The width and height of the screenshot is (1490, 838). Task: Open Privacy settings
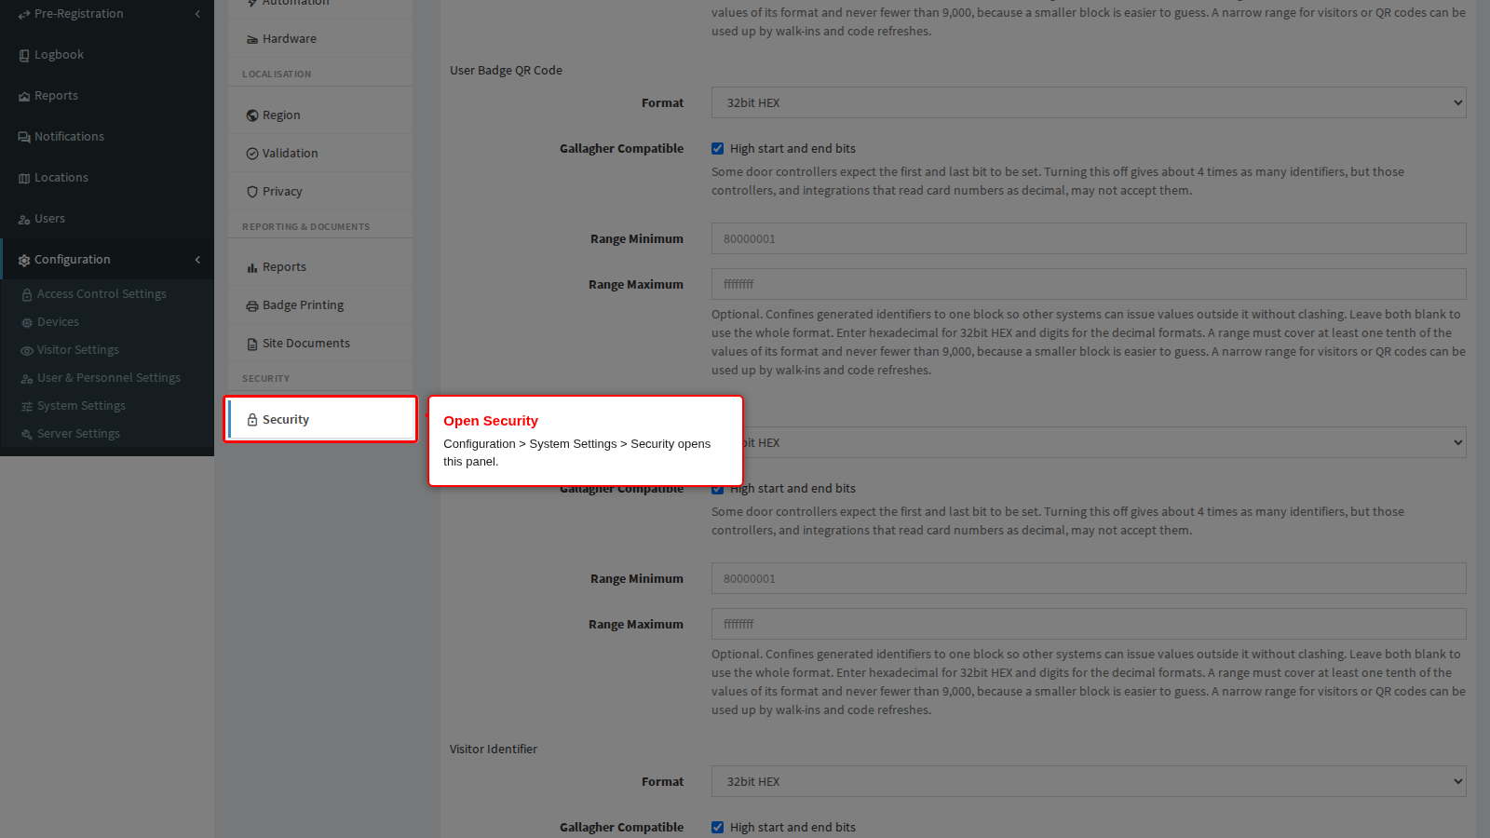click(x=320, y=192)
